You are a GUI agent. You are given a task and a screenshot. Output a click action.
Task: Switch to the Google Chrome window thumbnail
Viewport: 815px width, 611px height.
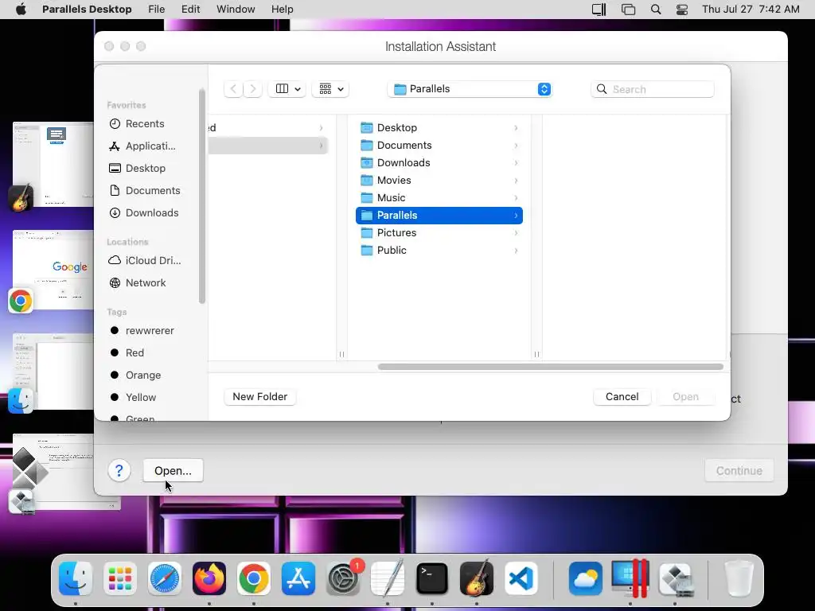point(53,270)
